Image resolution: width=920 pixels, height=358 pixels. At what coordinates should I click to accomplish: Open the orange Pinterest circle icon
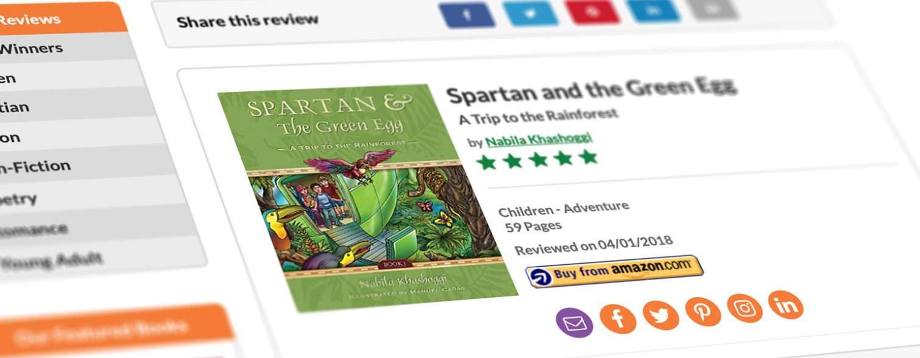pyautogui.click(x=703, y=311)
